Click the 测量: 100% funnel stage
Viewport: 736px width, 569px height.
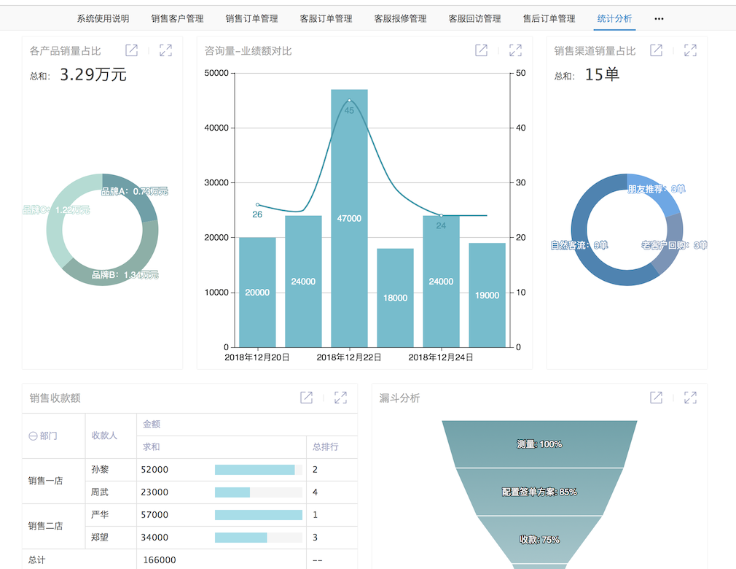click(x=539, y=444)
